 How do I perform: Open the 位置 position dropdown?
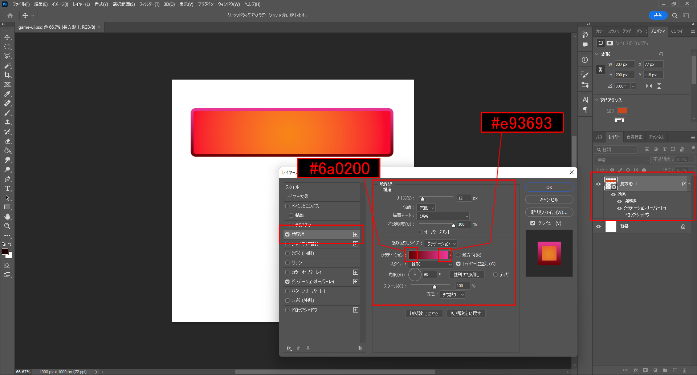tap(426, 207)
